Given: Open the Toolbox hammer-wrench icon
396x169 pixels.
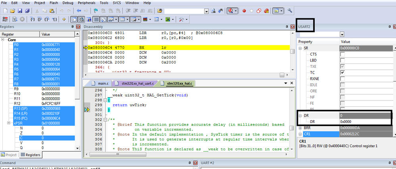Looking at the screenshot, I should pyautogui.click(x=181, y=19).
